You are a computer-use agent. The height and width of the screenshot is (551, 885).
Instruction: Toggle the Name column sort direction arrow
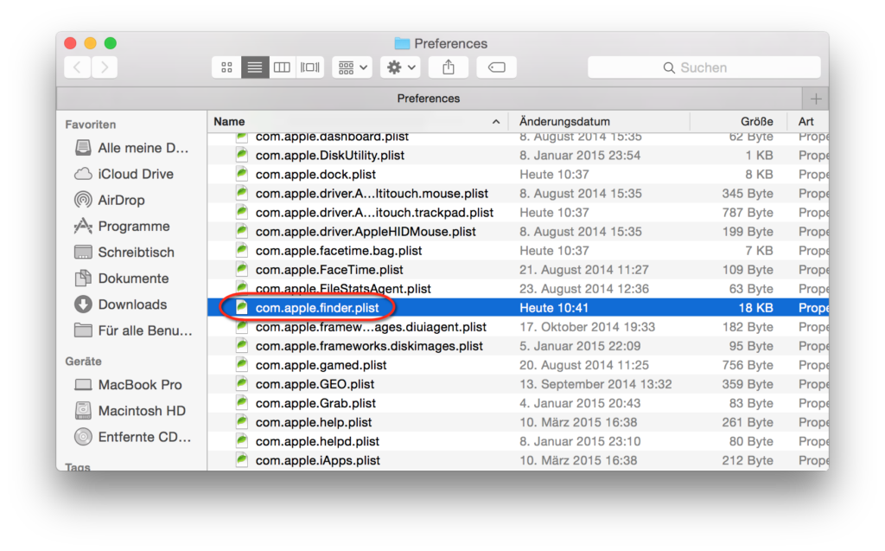pos(495,121)
